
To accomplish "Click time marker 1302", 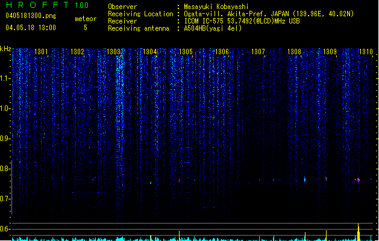I will coord(77,52).
